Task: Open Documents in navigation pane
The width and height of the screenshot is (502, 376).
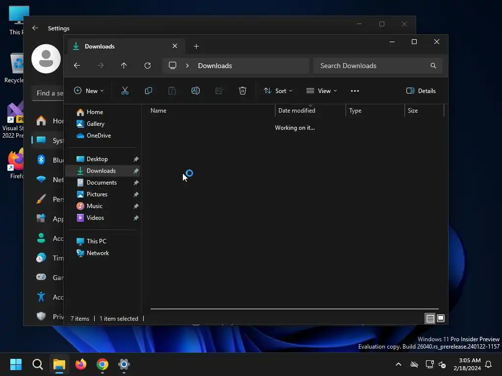Action: point(101,183)
